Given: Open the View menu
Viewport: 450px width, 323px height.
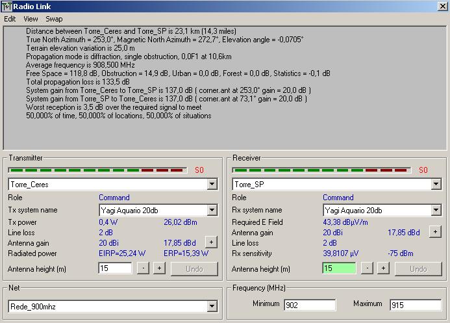Looking at the screenshot, I should pos(31,19).
